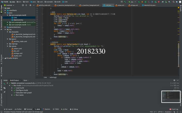The height and width of the screenshot is (113, 182).
Task: Click the Debug app bug icon
Action: pyautogui.click(x=145, y=2)
